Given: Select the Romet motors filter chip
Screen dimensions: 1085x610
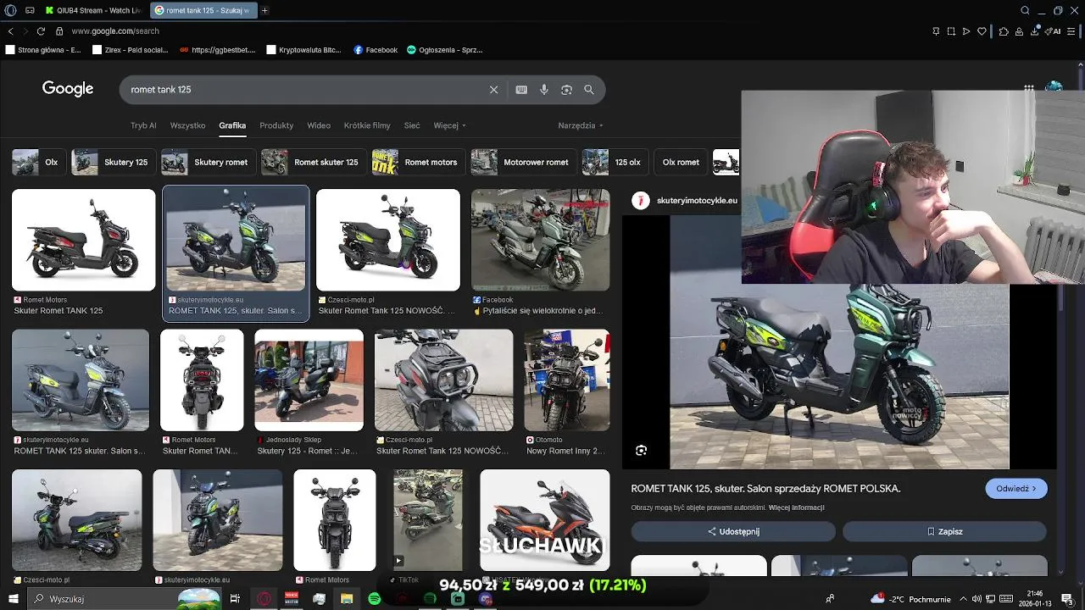Looking at the screenshot, I should pyautogui.click(x=418, y=162).
